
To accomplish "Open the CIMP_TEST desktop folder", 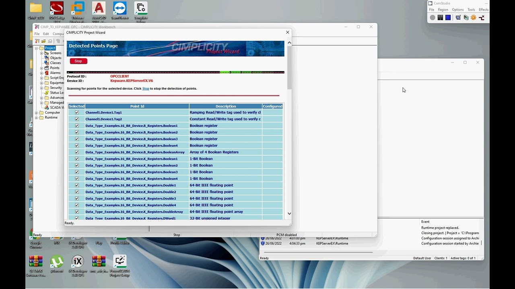I will [36, 11].
